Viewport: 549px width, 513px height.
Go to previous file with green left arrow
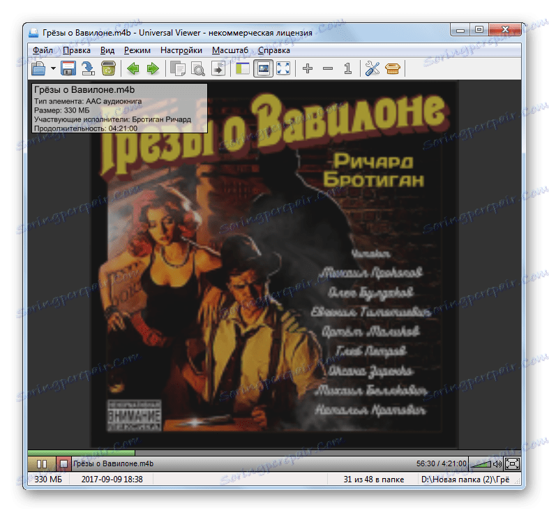(133, 68)
